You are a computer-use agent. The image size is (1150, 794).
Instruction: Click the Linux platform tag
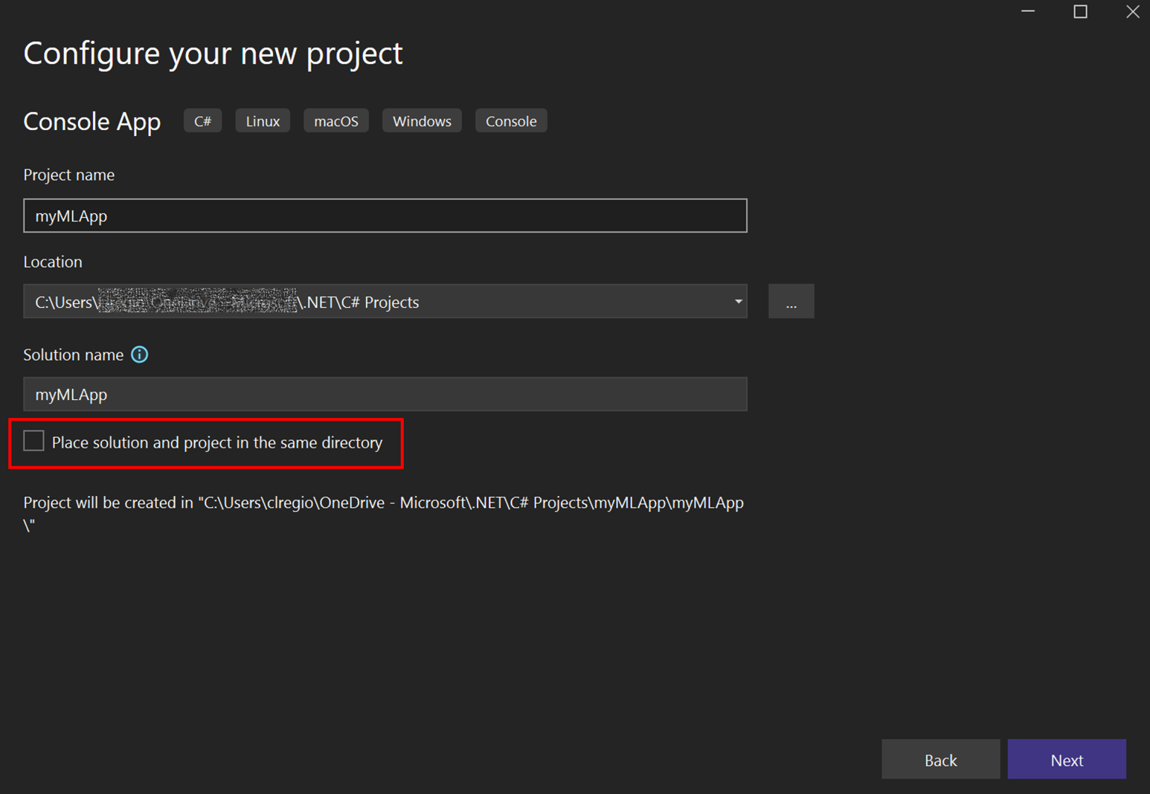pos(262,120)
